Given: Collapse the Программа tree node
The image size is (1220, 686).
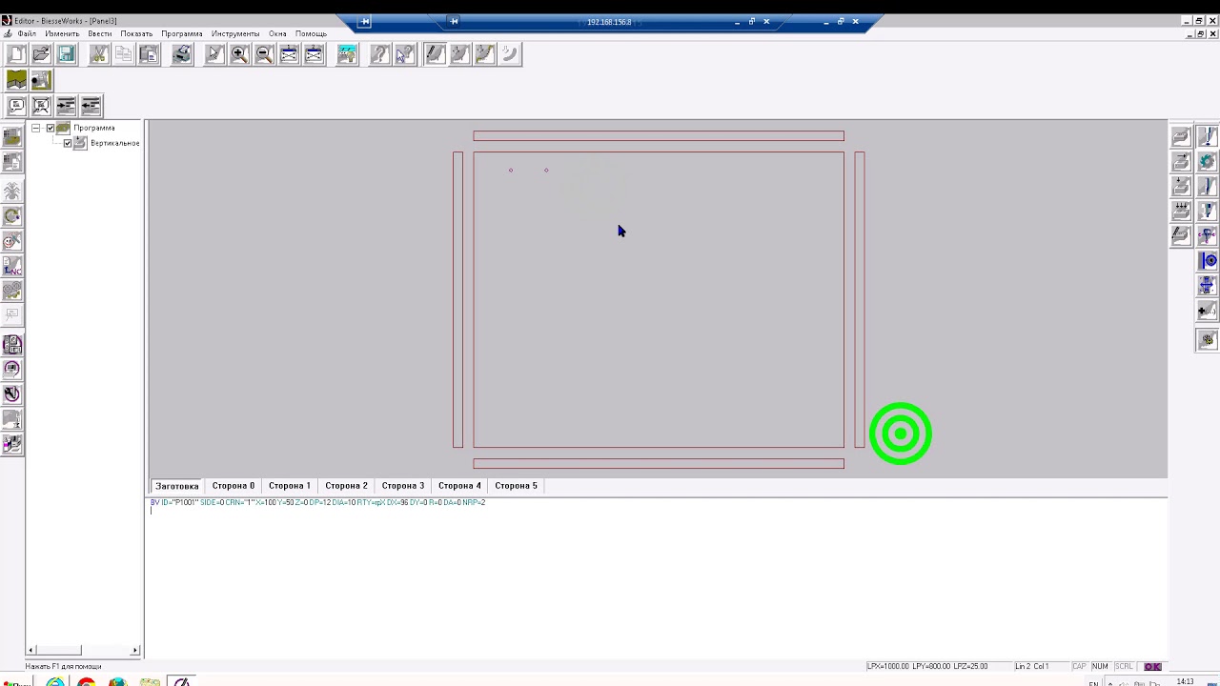Looking at the screenshot, I should 35,128.
